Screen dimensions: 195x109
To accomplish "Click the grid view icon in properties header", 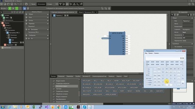I will pyautogui.click(x=188, y=15).
